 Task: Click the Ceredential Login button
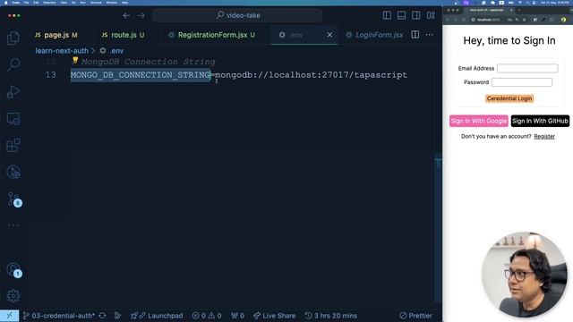point(509,98)
